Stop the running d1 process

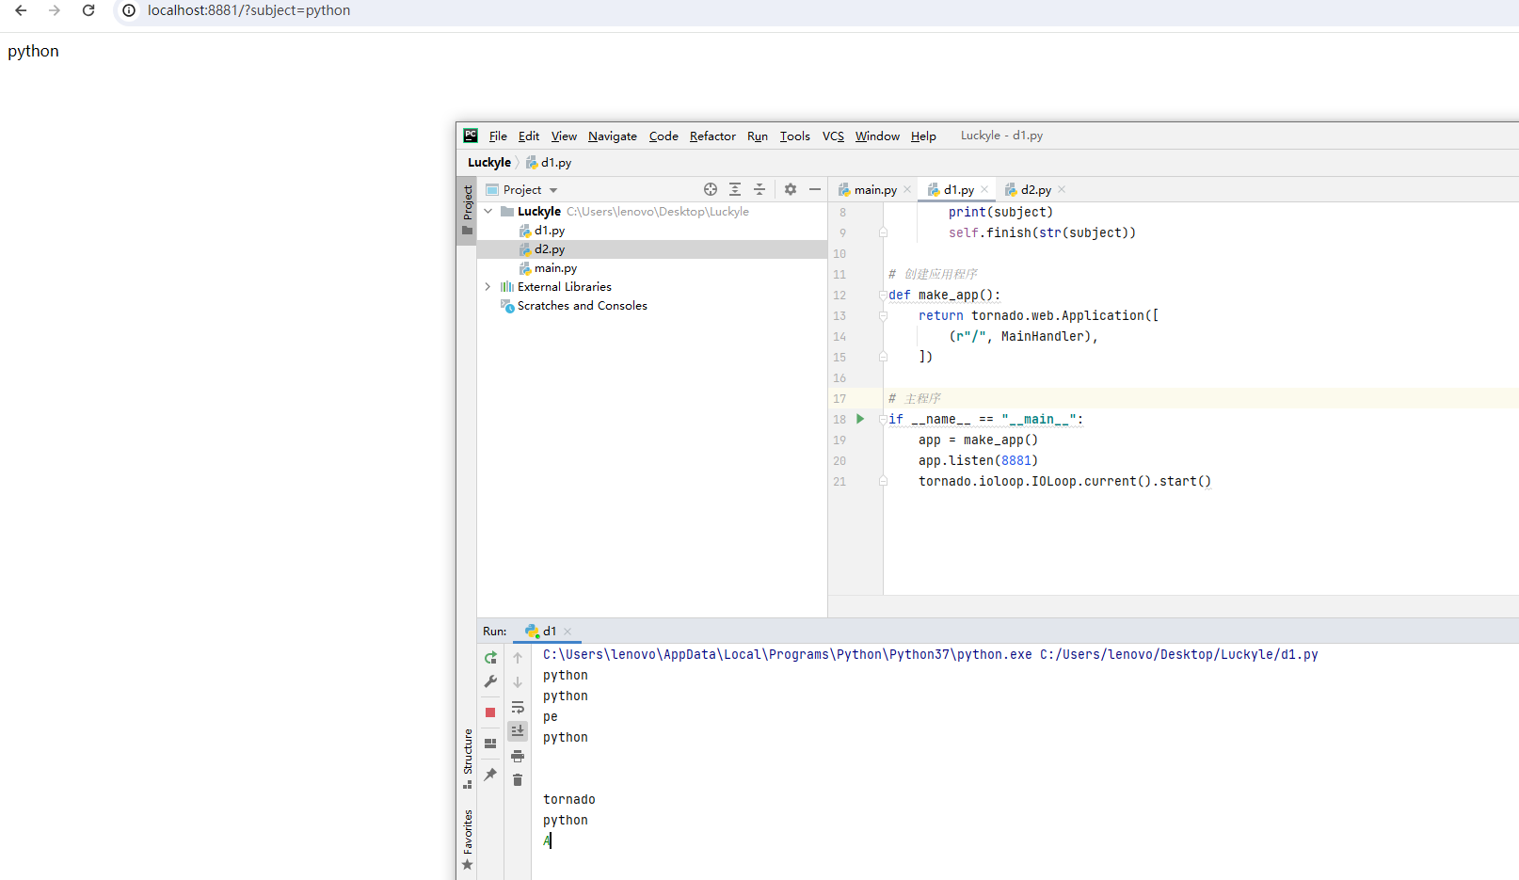click(490, 712)
